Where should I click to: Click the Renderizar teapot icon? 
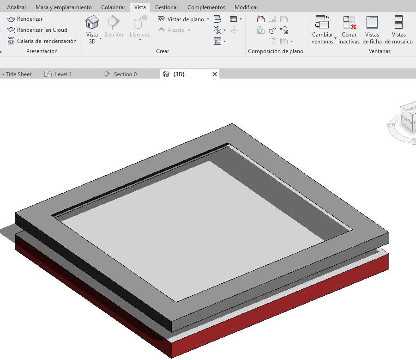pyautogui.click(x=12, y=19)
